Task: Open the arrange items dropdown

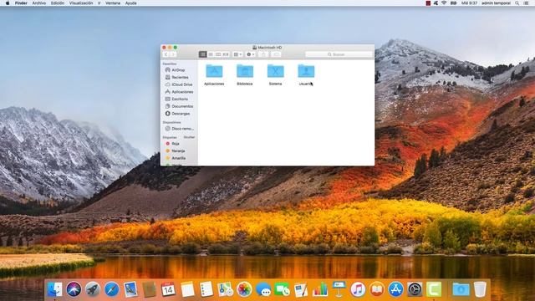Action: pyautogui.click(x=237, y=54)
